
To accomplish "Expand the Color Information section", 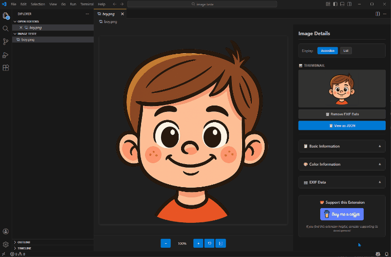I will click(x=342, y=164).
